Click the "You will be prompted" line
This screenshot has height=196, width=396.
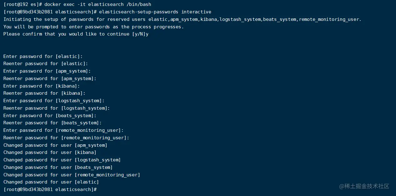pyautogui.click(x=93, y=27)
